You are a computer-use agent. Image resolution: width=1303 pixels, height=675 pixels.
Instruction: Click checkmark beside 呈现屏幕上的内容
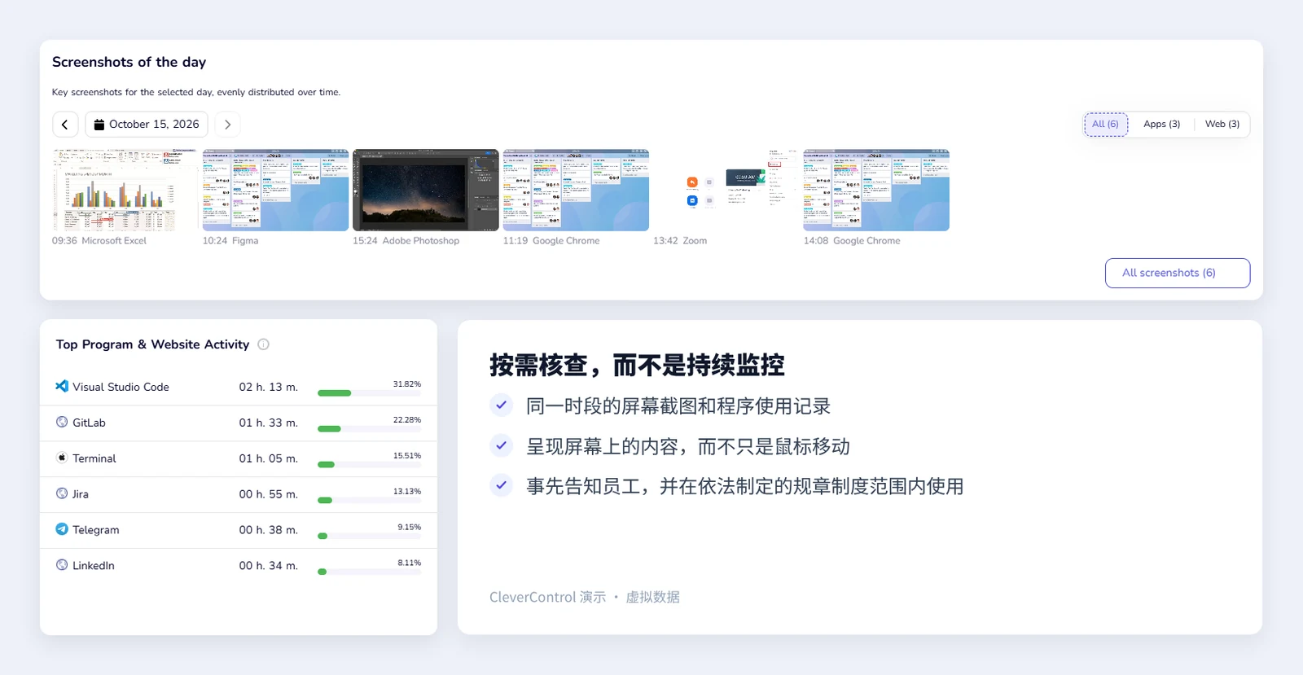(x=502, y=445)
